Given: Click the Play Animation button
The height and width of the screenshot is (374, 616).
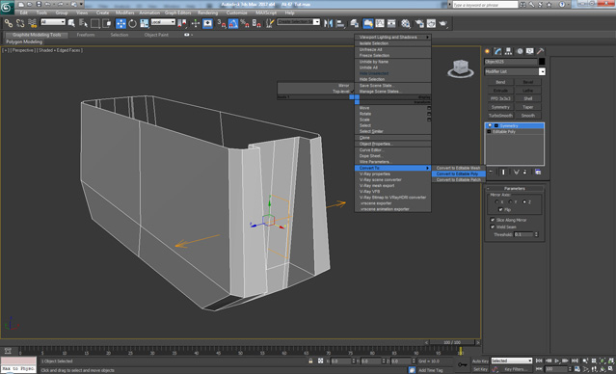Looking at the screenshot, I should click(x=556, y=361).
